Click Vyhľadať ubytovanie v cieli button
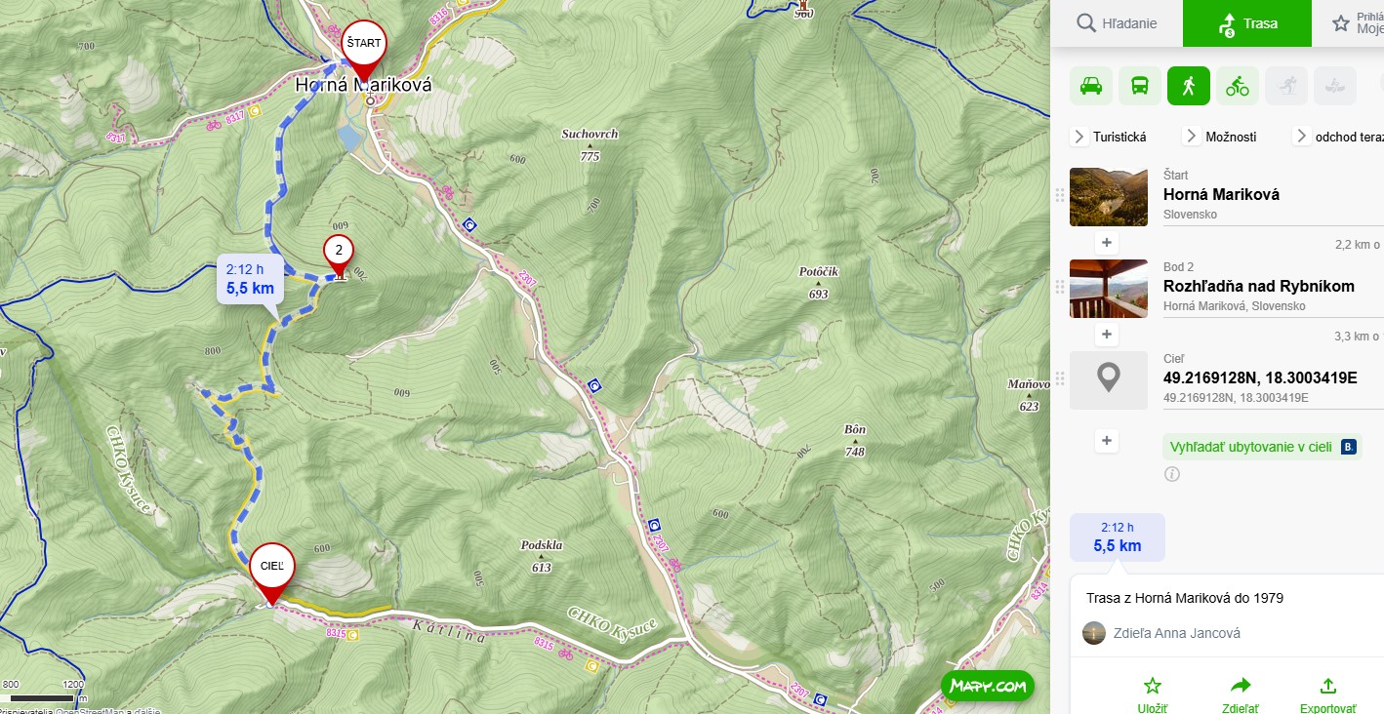 click(1262, 447)
